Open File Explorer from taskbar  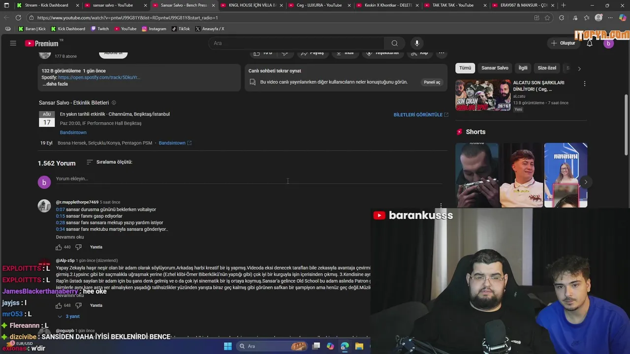click(359, 346)
